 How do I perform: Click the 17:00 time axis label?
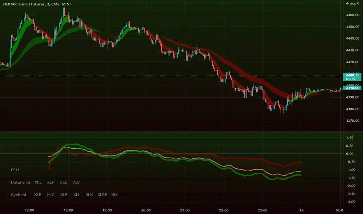(29, 210)
